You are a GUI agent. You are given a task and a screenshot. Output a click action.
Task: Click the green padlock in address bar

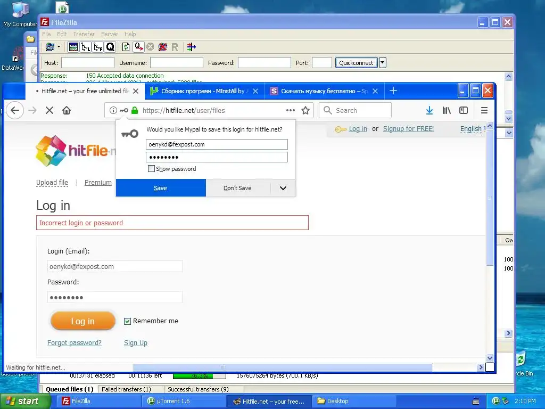[x=135, y=110]
